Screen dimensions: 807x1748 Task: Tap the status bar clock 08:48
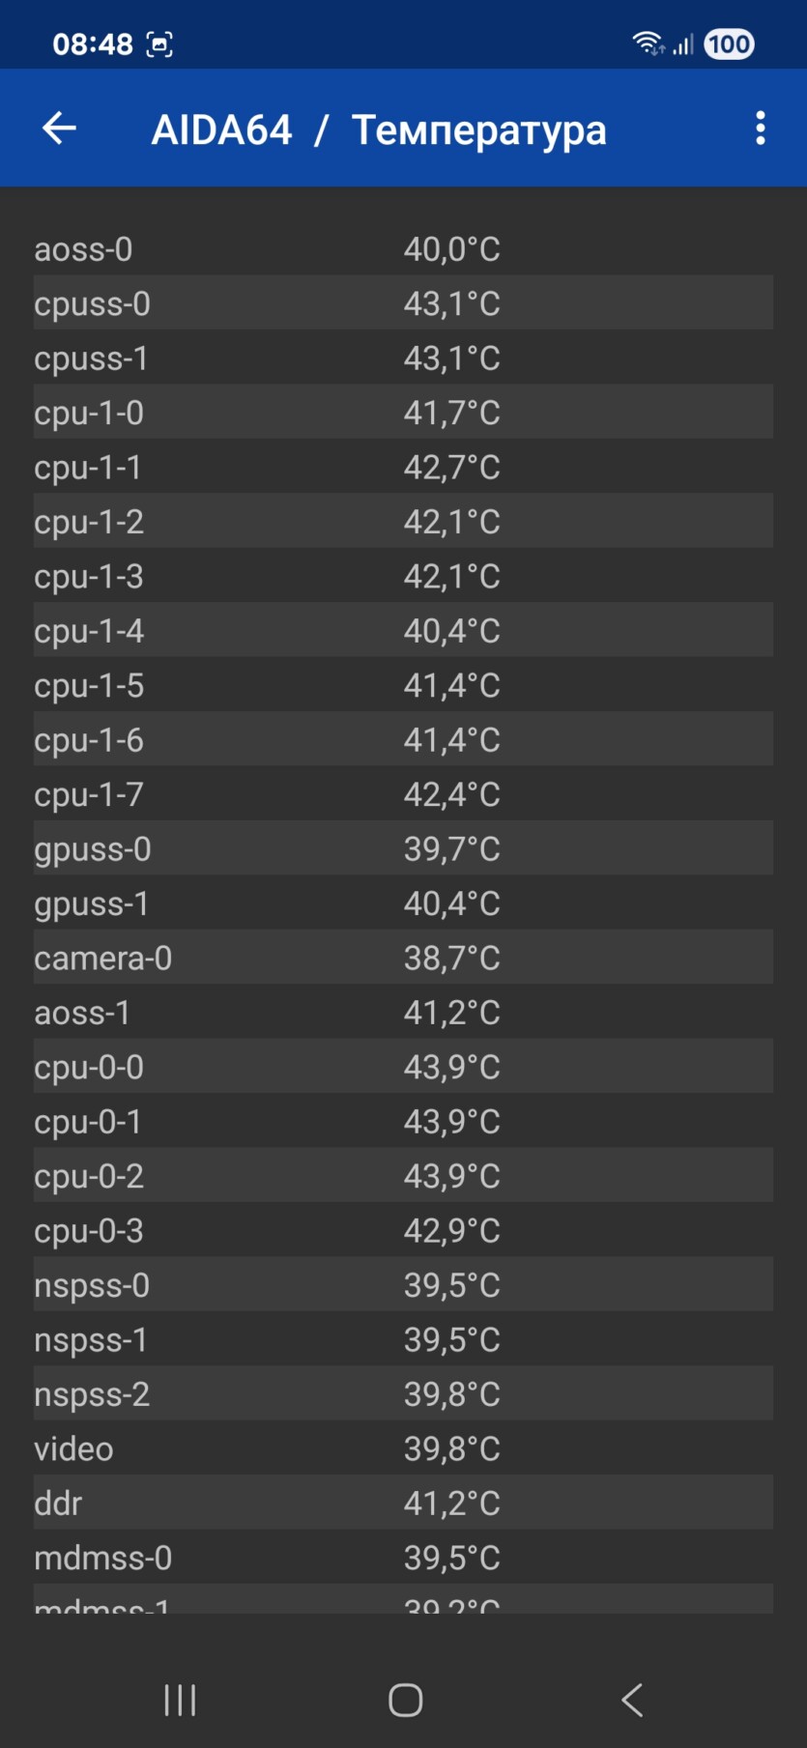93,44
